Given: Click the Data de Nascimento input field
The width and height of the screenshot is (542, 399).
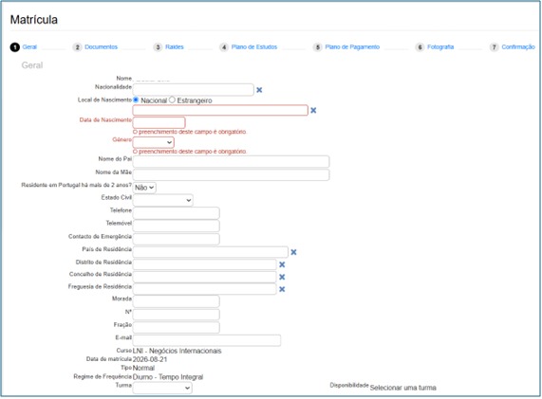Looking at the screenshot, I should click(x=159, y=122).
